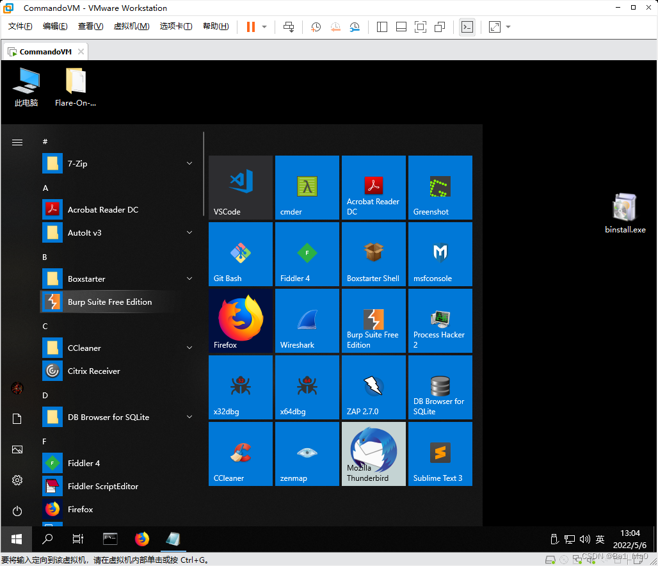The height and width of the screenshot is (566, 658).
Task: Close the CommandoVM tab
Action: coord(81,52)
